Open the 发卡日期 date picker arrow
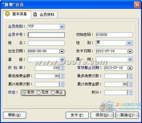This screenshot has height=123, width=142. pyautogui.click(x=130, y=51)
